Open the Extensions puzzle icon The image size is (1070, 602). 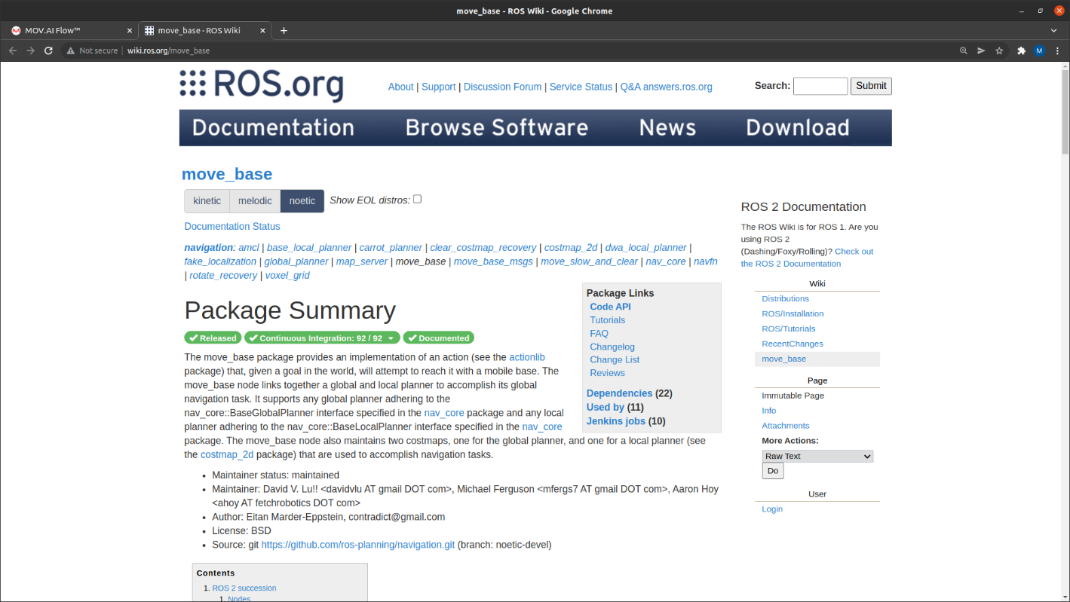pyautogui.click(x=1022, y=50)
